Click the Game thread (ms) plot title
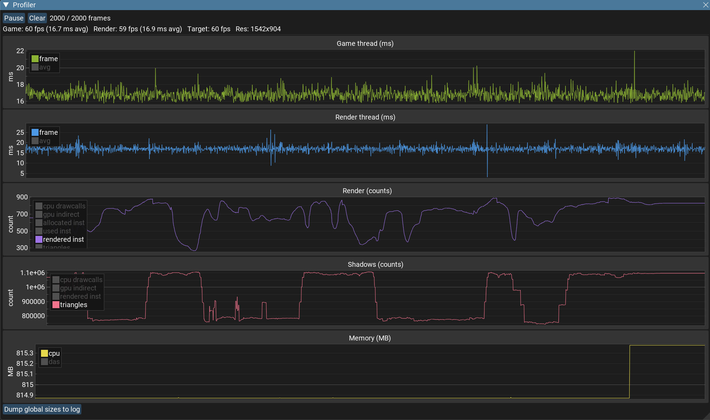 pyautogui.click(x=365, y=43)
